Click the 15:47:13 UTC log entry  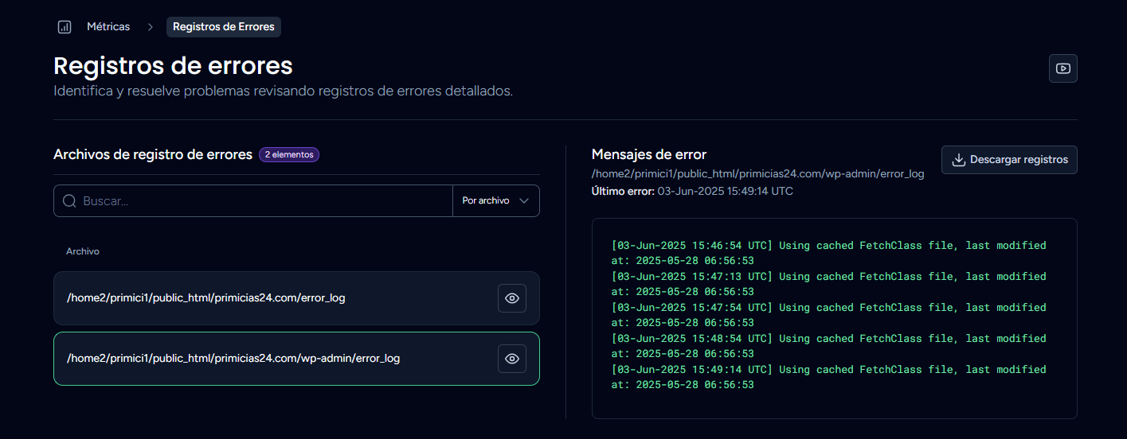(x=828, y=284)
